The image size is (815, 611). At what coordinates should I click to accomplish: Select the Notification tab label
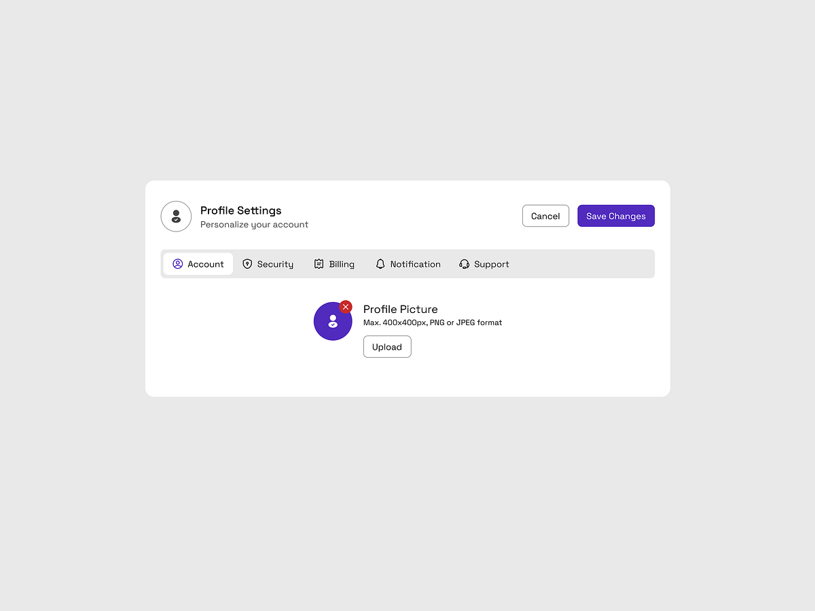(415, 264)
